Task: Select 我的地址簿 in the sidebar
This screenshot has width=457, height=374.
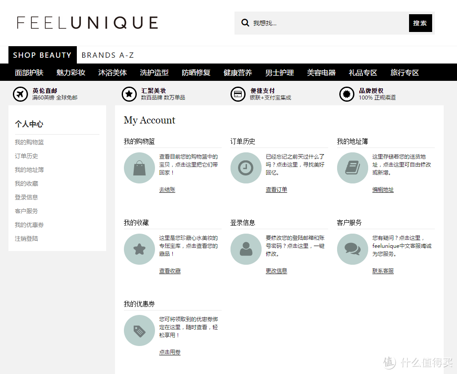Action: pos(29,170)
